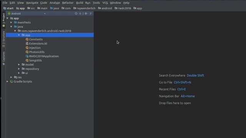The height and width of the screenshot is (138, 246).
Task: Click the Ctrl+Shift+N shortcut hint
Action: [183, 82]
